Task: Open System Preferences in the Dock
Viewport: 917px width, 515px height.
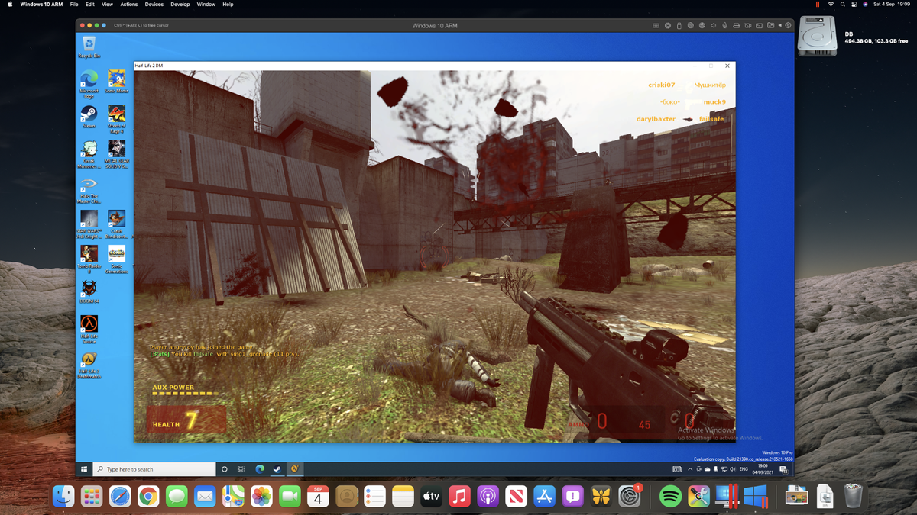Action: pyautogui.click(x=629, y=497)
